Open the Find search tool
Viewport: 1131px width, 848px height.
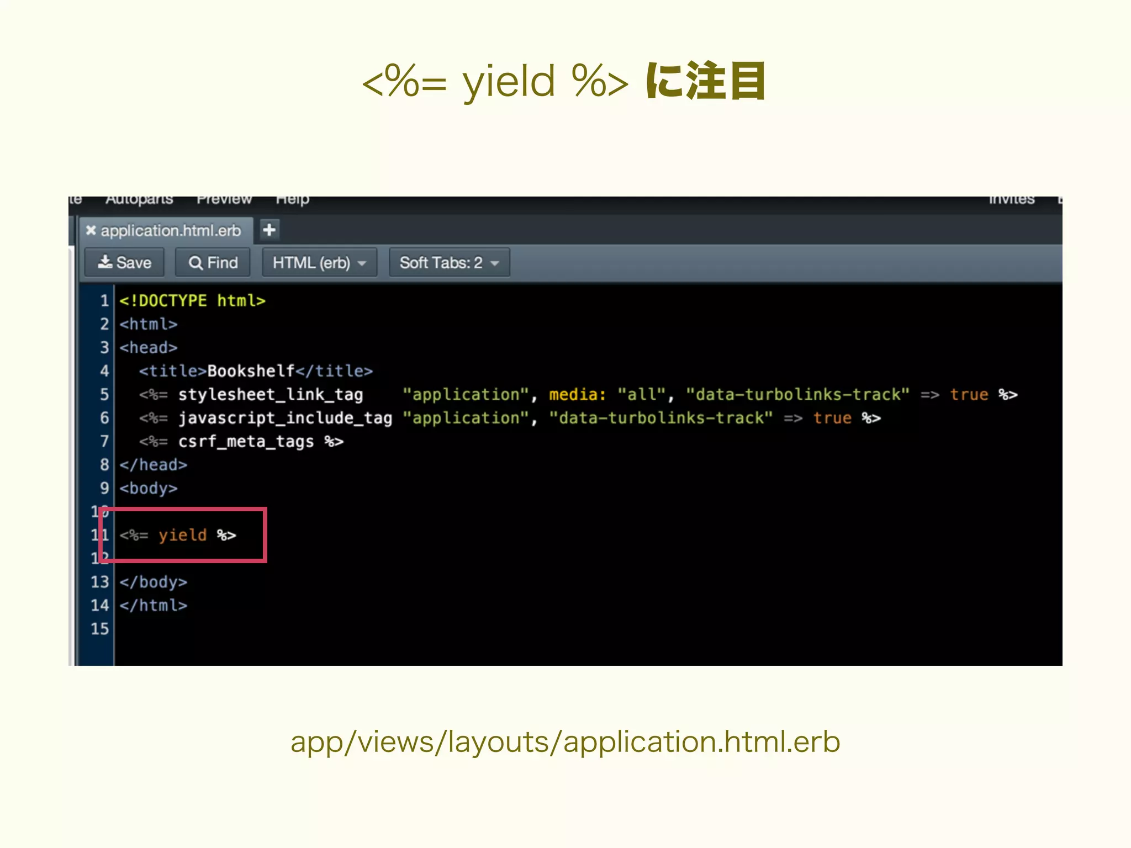[213, 263]
